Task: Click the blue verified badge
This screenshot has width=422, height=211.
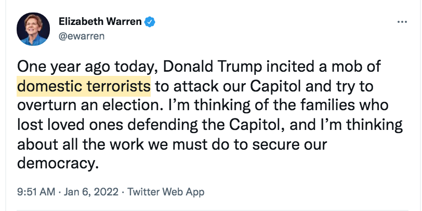Action: point(151,22)
